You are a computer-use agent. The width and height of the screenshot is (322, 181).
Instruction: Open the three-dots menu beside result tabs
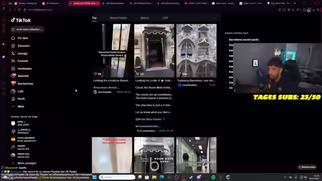tap(214, 18)
